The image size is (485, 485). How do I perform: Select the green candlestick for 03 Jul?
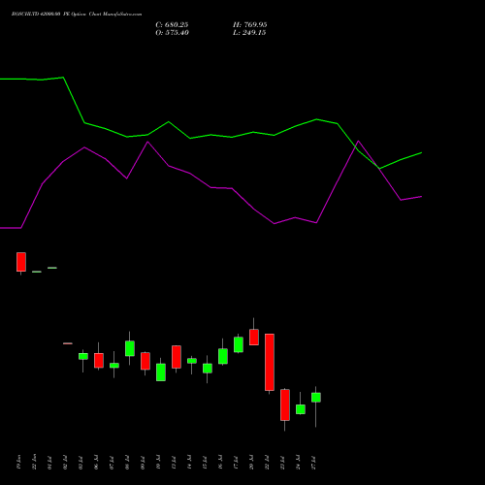click(83, 356)
